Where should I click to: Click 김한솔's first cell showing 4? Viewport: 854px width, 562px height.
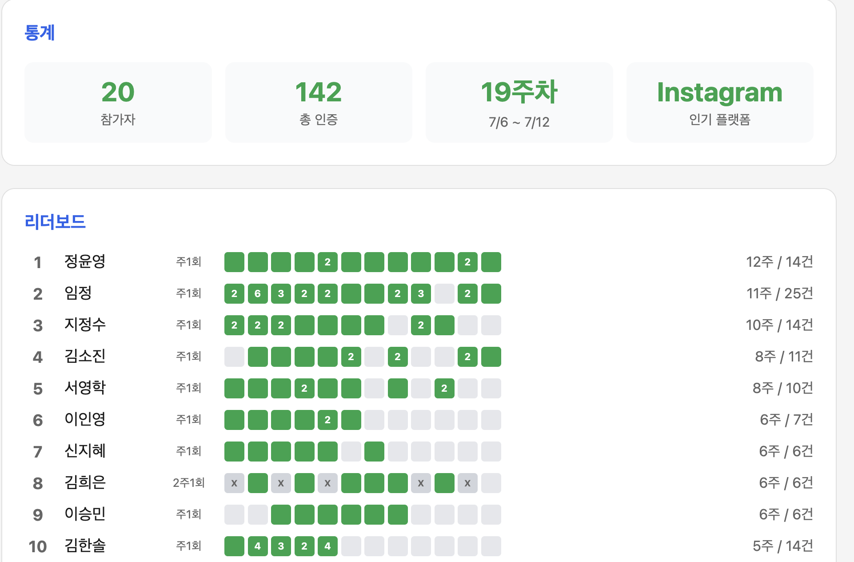(258, 546)
